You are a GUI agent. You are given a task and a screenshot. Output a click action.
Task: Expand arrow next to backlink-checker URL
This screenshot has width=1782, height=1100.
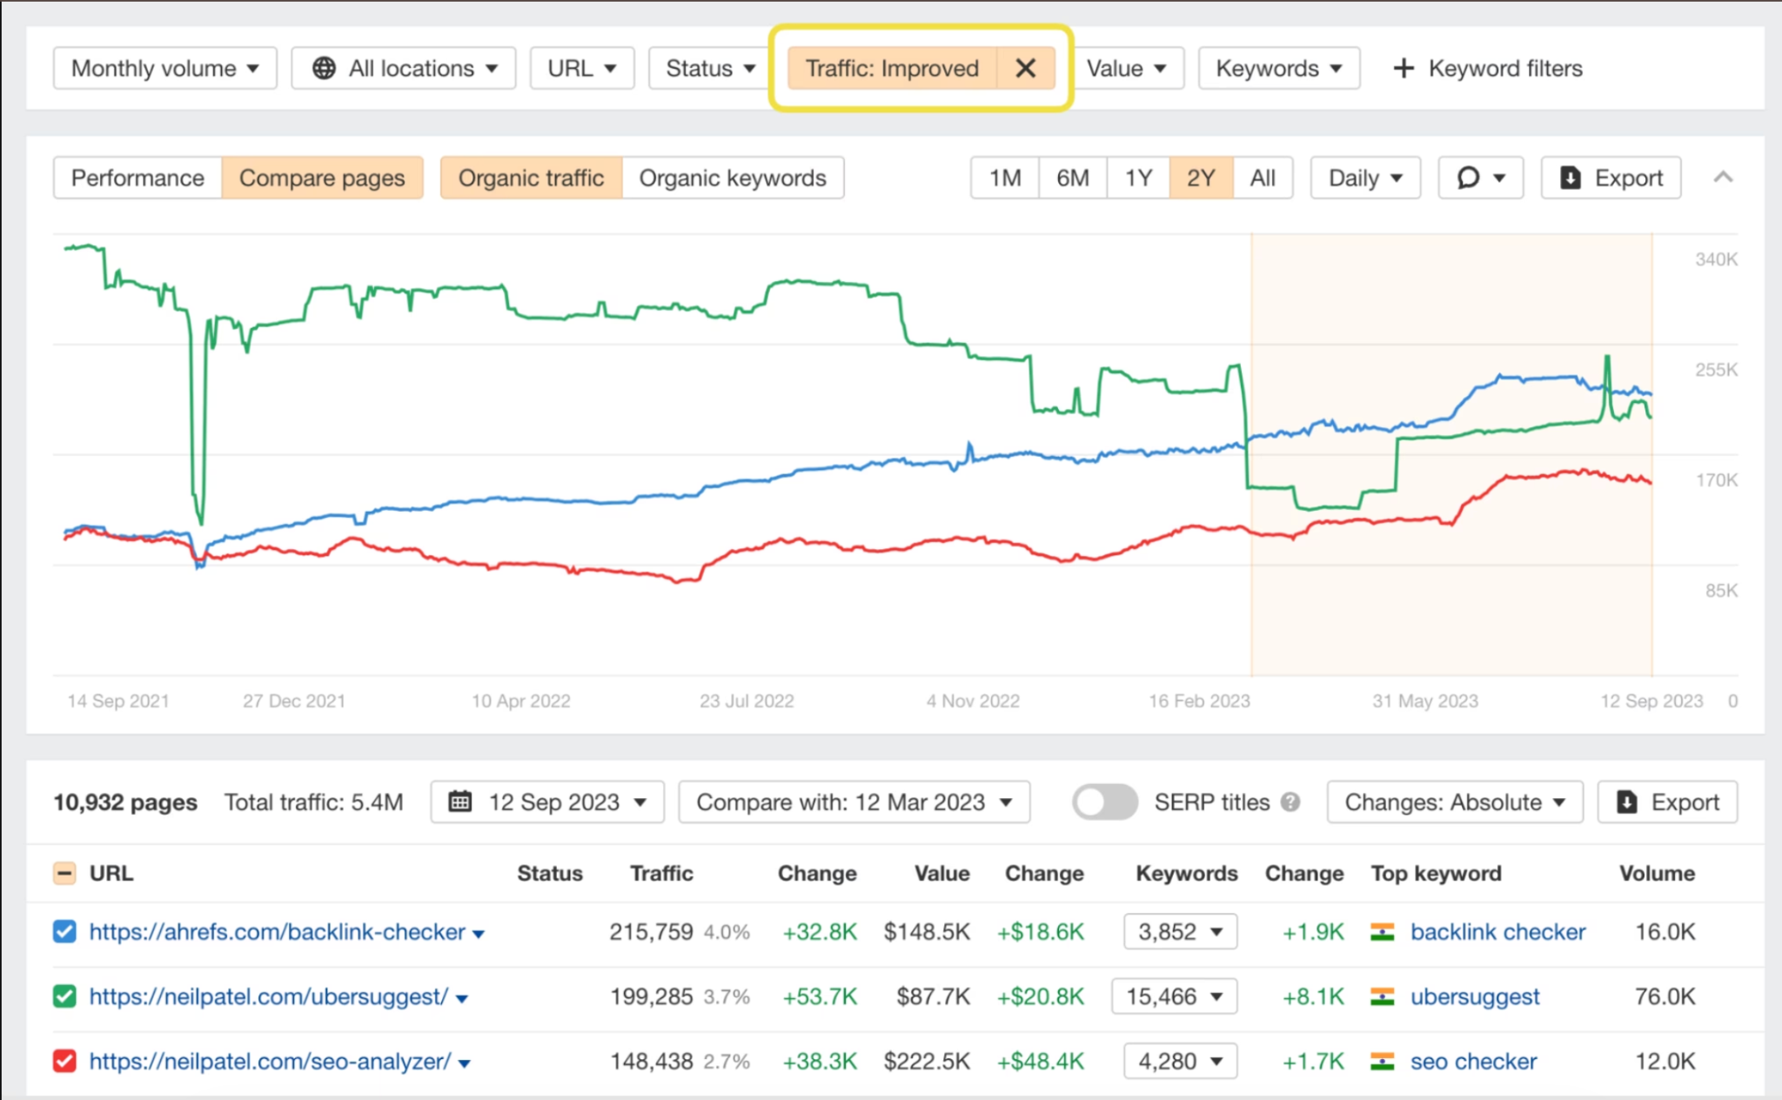coord(479,935)
